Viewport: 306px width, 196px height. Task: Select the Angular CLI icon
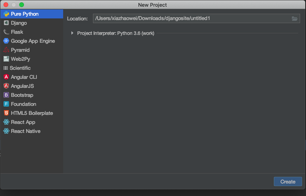(x=6, y=77)
